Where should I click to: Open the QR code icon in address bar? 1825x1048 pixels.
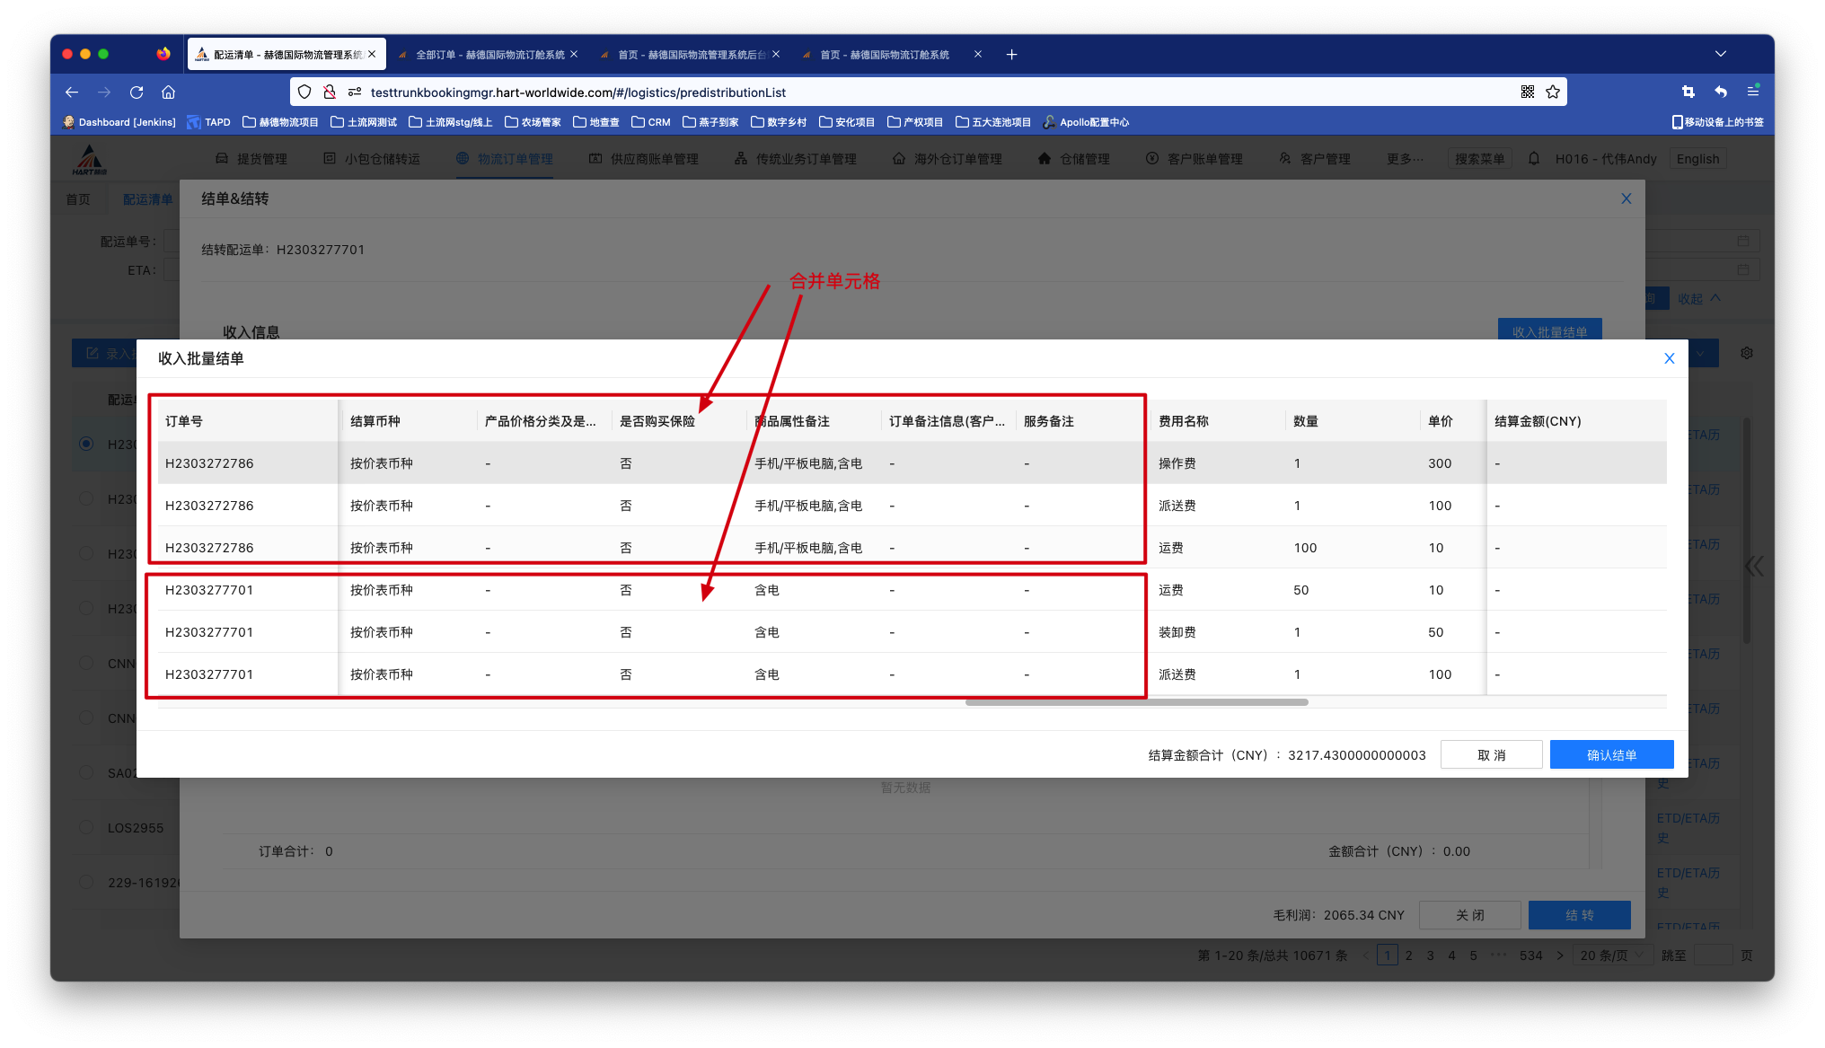pyautogui.click(x=1528, y=92)
